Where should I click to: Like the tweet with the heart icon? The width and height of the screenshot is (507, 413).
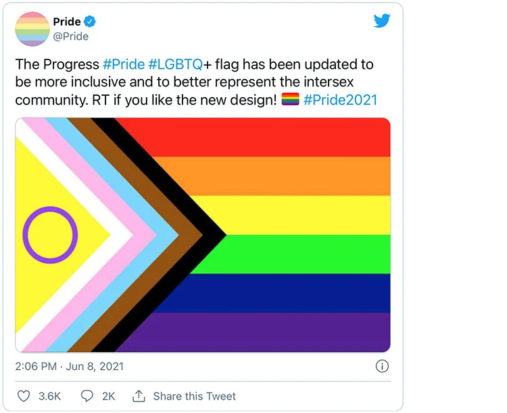pyautogui.click(x=24, y=395)
